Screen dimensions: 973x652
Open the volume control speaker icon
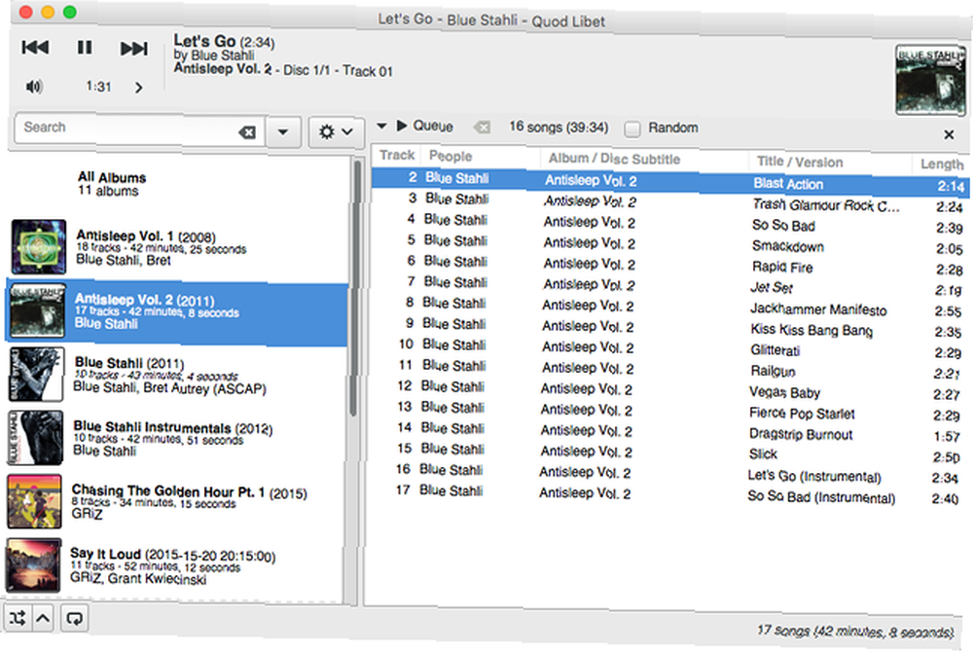click(34, 87)
